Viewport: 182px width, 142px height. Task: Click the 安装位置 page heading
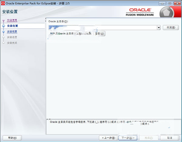pos(10,12)
